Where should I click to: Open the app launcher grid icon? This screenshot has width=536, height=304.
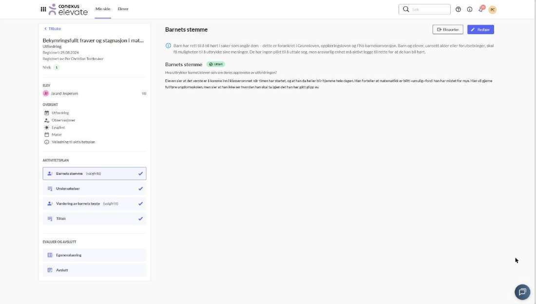[43, 9]
